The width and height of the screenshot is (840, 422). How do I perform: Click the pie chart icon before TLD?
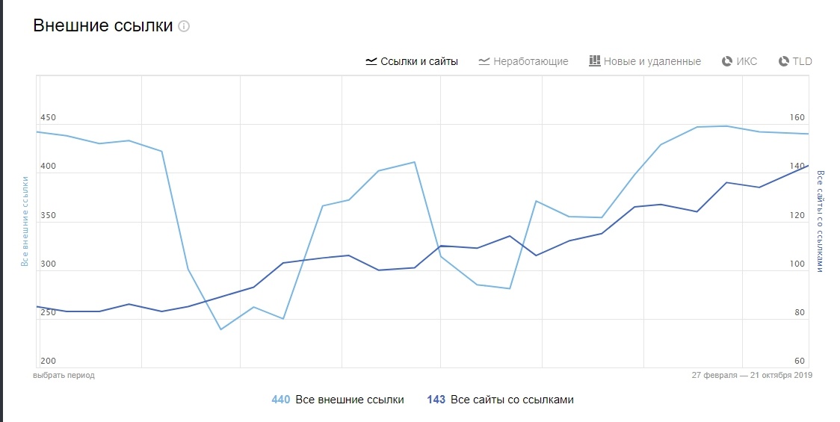(x=784, y=61)
